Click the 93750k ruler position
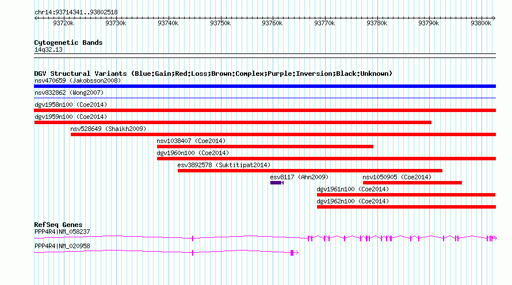 coord(220,23)
